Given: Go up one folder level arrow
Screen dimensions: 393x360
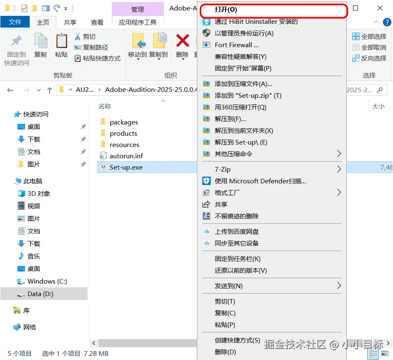Looking at the screenshot, I should (50, 90).
